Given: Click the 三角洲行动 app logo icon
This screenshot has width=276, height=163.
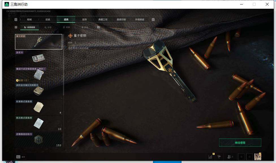Looking at the screenshot, I should [7, 4].
